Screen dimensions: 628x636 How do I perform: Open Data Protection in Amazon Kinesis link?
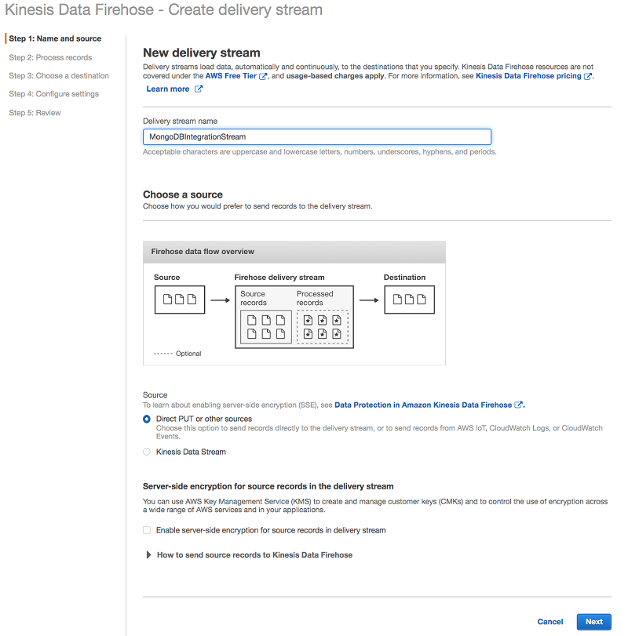point(423,405)
